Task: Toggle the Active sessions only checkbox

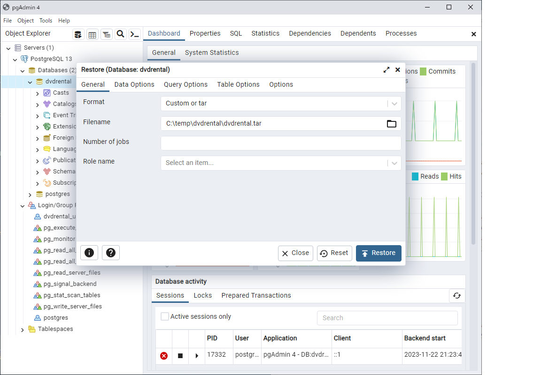Action: click(165, 316)
